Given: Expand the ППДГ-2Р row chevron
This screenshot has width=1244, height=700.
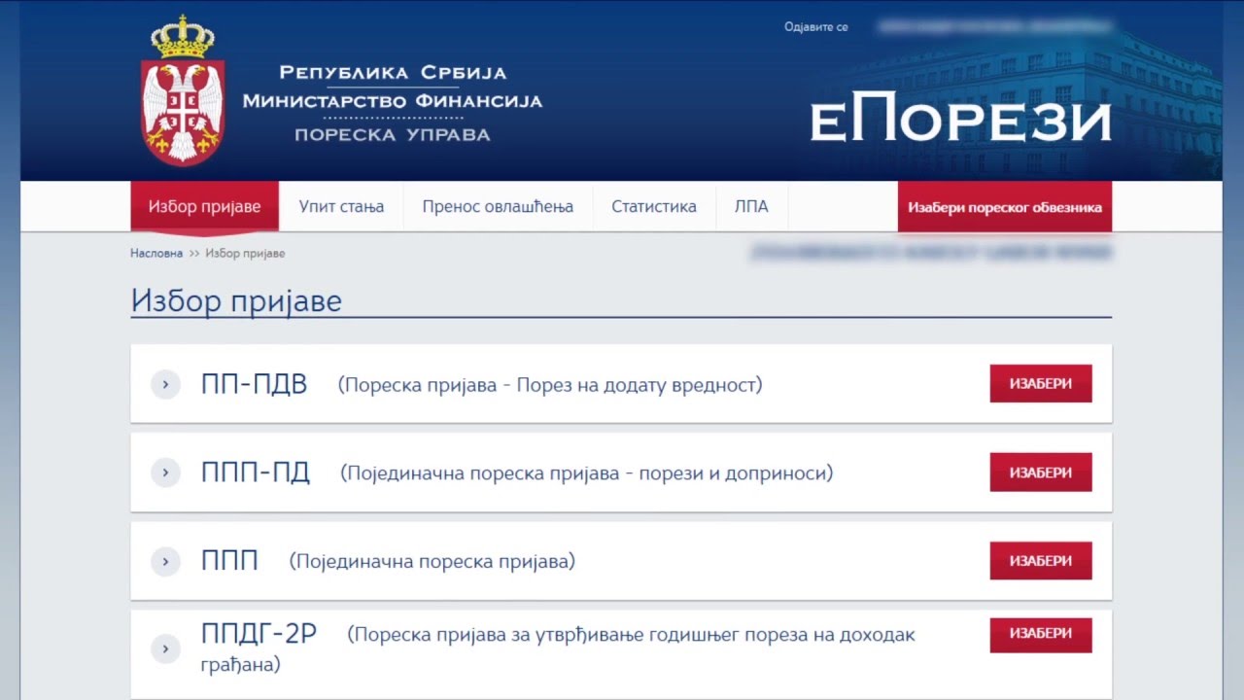Looking at the screenshot, I should pyautogui.click(x=165, y=648).
